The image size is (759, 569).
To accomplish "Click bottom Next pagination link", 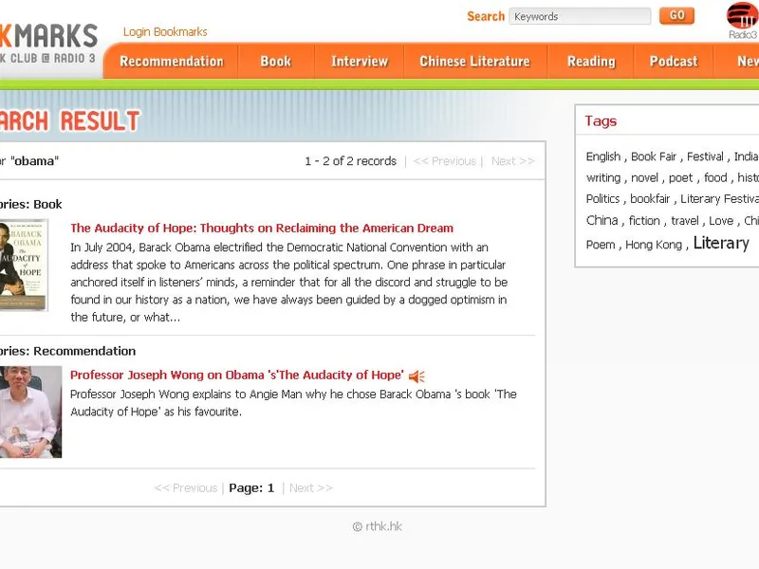I will pos(311,488).
